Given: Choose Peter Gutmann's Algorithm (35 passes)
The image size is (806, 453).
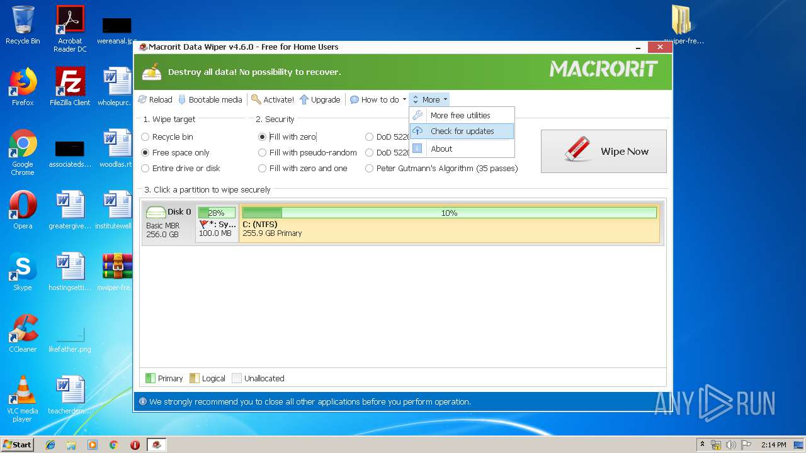Looking at the screenshot, I should (x=441, y=168).
